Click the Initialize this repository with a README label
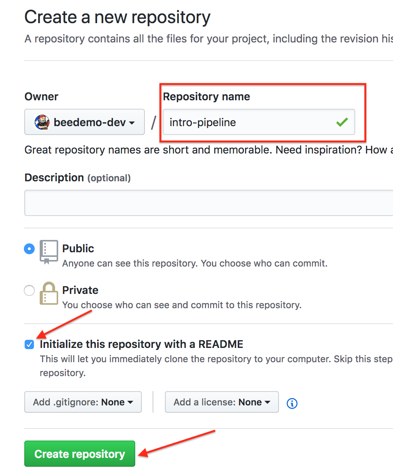The image size is (393, 476). pos(141,344)
